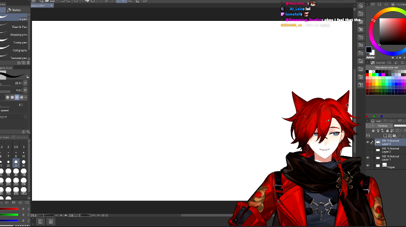Expand the anti-aliasing options dropdown arrow
Viewport: 406px width, 227px height.
coord(25,97)
